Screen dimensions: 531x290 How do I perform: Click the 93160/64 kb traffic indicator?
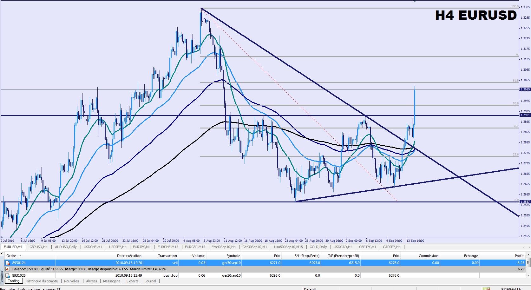[511, 289]
